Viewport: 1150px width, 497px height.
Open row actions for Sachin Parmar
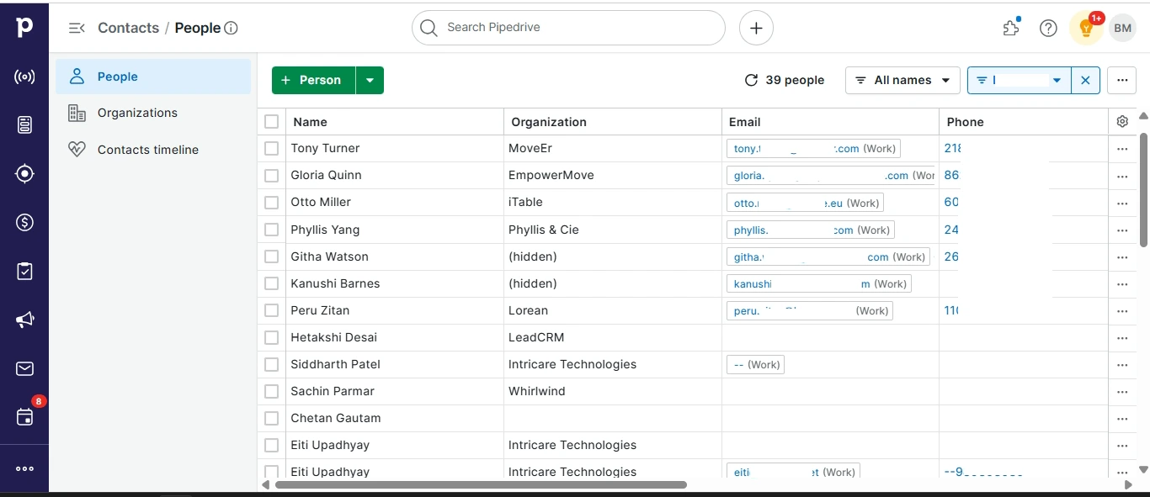click(x=1122, y=391)
